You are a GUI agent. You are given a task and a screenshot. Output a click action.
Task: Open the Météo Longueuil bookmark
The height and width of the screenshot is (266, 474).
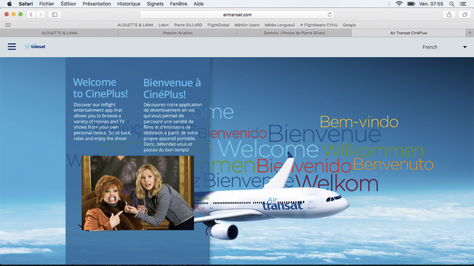pos(280,25)
